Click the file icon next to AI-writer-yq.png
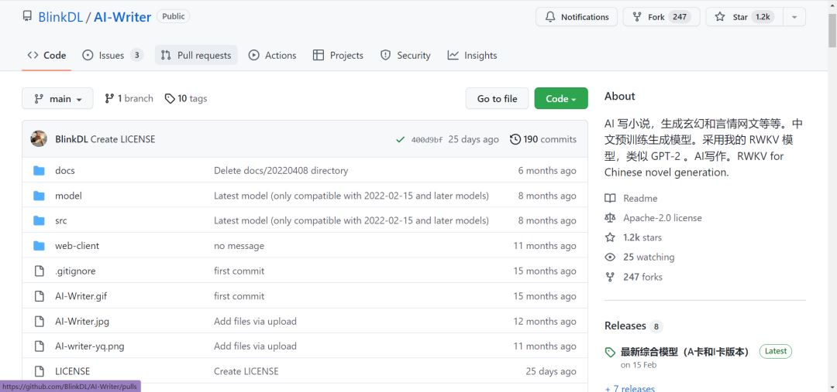Screen dimensions: 837x392 pos(39,346)
